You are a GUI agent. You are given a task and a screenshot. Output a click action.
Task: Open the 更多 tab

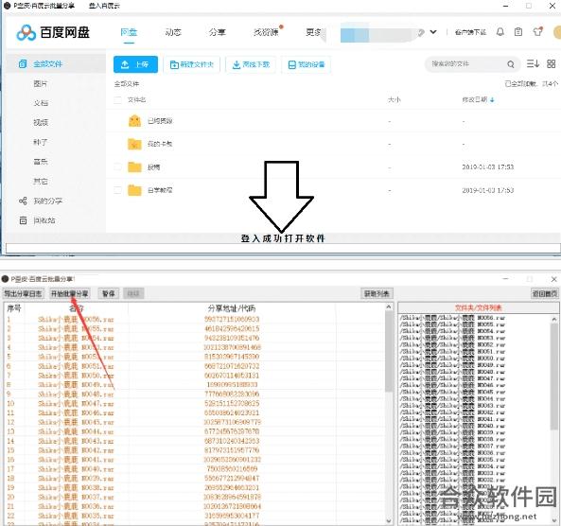(314, 32)
